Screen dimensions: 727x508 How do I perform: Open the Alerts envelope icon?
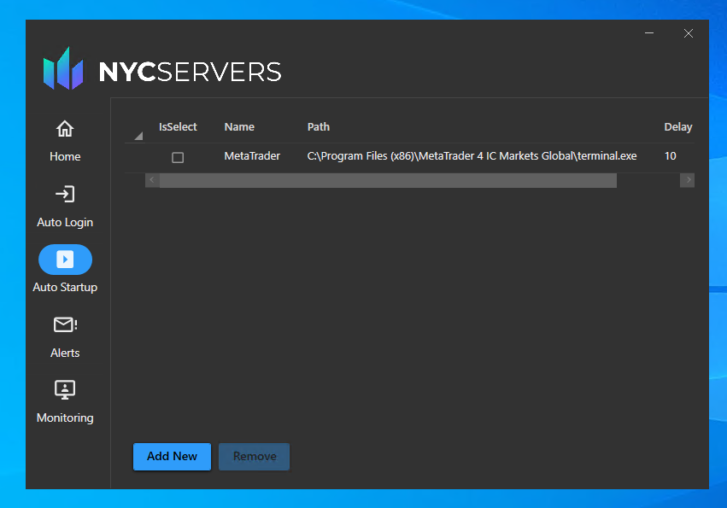[65, 325]
